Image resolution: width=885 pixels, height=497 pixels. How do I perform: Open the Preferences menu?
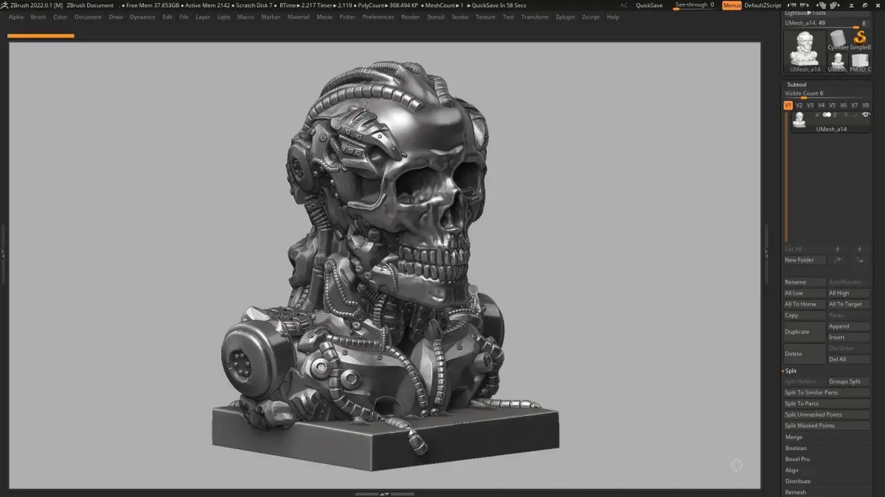(x=378, y=17)
